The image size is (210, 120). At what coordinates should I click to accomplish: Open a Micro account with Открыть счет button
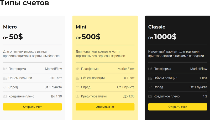pyautogui.click(x=32, y=107)
